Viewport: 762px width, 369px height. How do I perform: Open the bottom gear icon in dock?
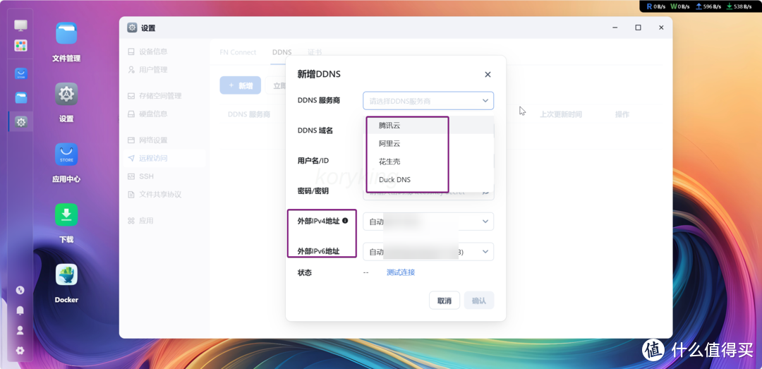pos(20,351)
